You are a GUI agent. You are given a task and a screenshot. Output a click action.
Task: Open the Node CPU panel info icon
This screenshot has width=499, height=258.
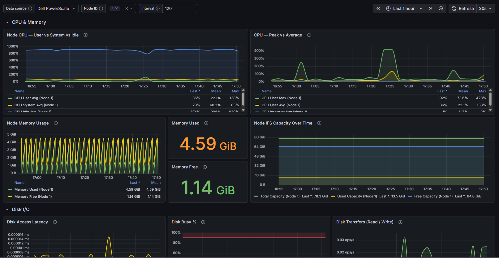(86, 35)
